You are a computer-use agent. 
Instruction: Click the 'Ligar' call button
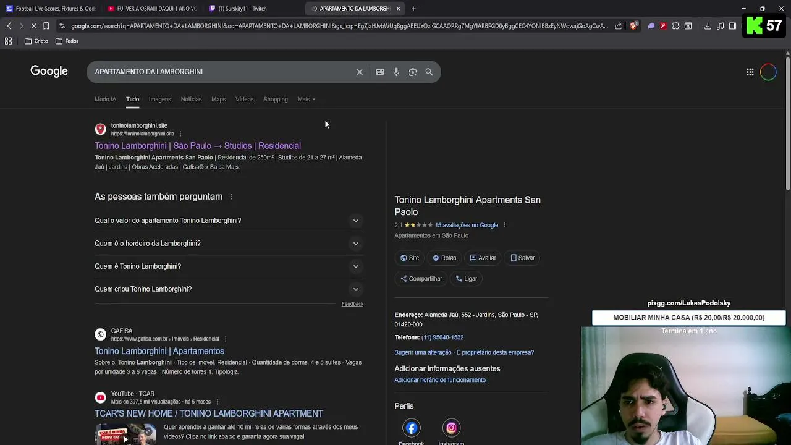466,279
